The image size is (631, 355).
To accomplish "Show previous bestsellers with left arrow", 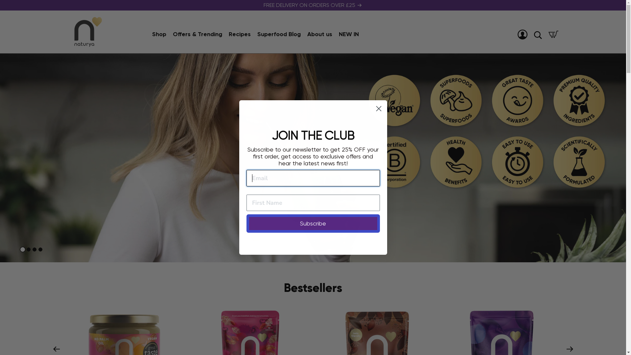I will pos(57,349).
